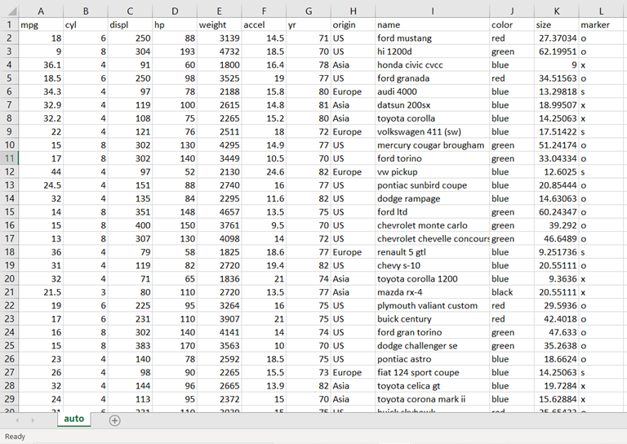The height and width of the screenshot is (444, 627).
Task: Switch to the auto sheet tab
Action: pyautogui.click(x=74, y=419)
